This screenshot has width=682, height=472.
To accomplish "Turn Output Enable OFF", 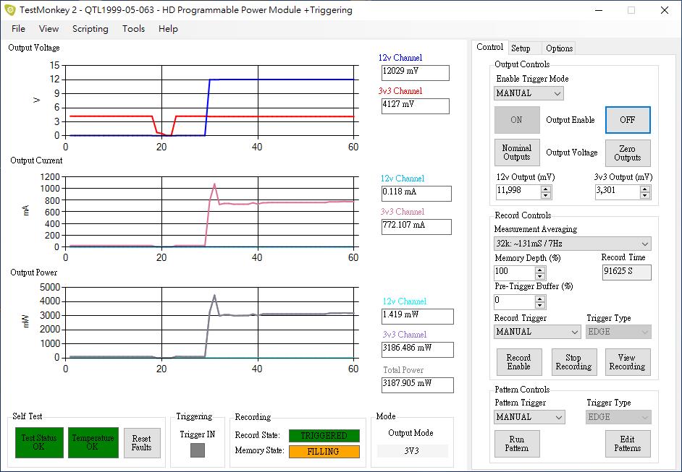I will click(628, 120).
